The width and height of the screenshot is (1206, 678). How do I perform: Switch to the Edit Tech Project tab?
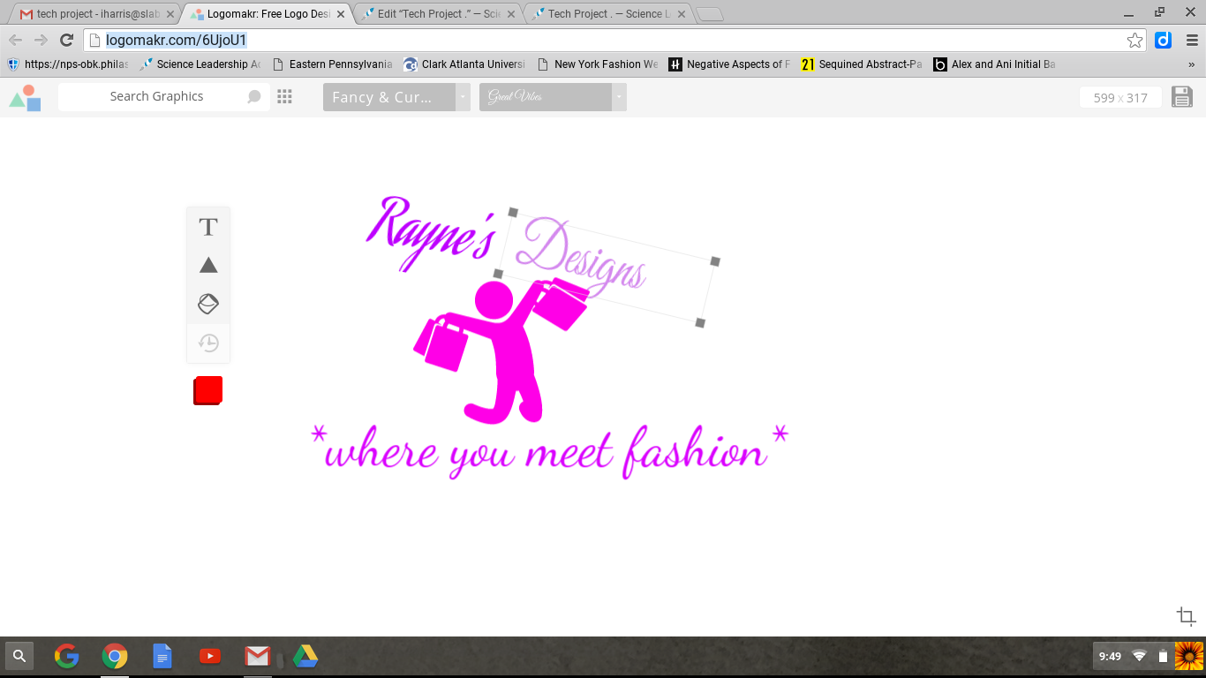(x=433, y=14)
